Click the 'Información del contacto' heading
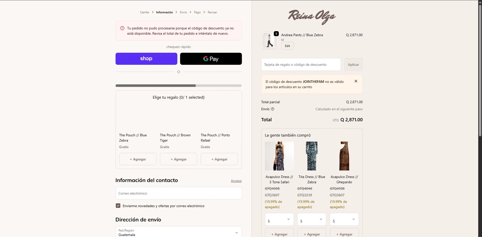482x237 pixels. [x=147, y=180]
